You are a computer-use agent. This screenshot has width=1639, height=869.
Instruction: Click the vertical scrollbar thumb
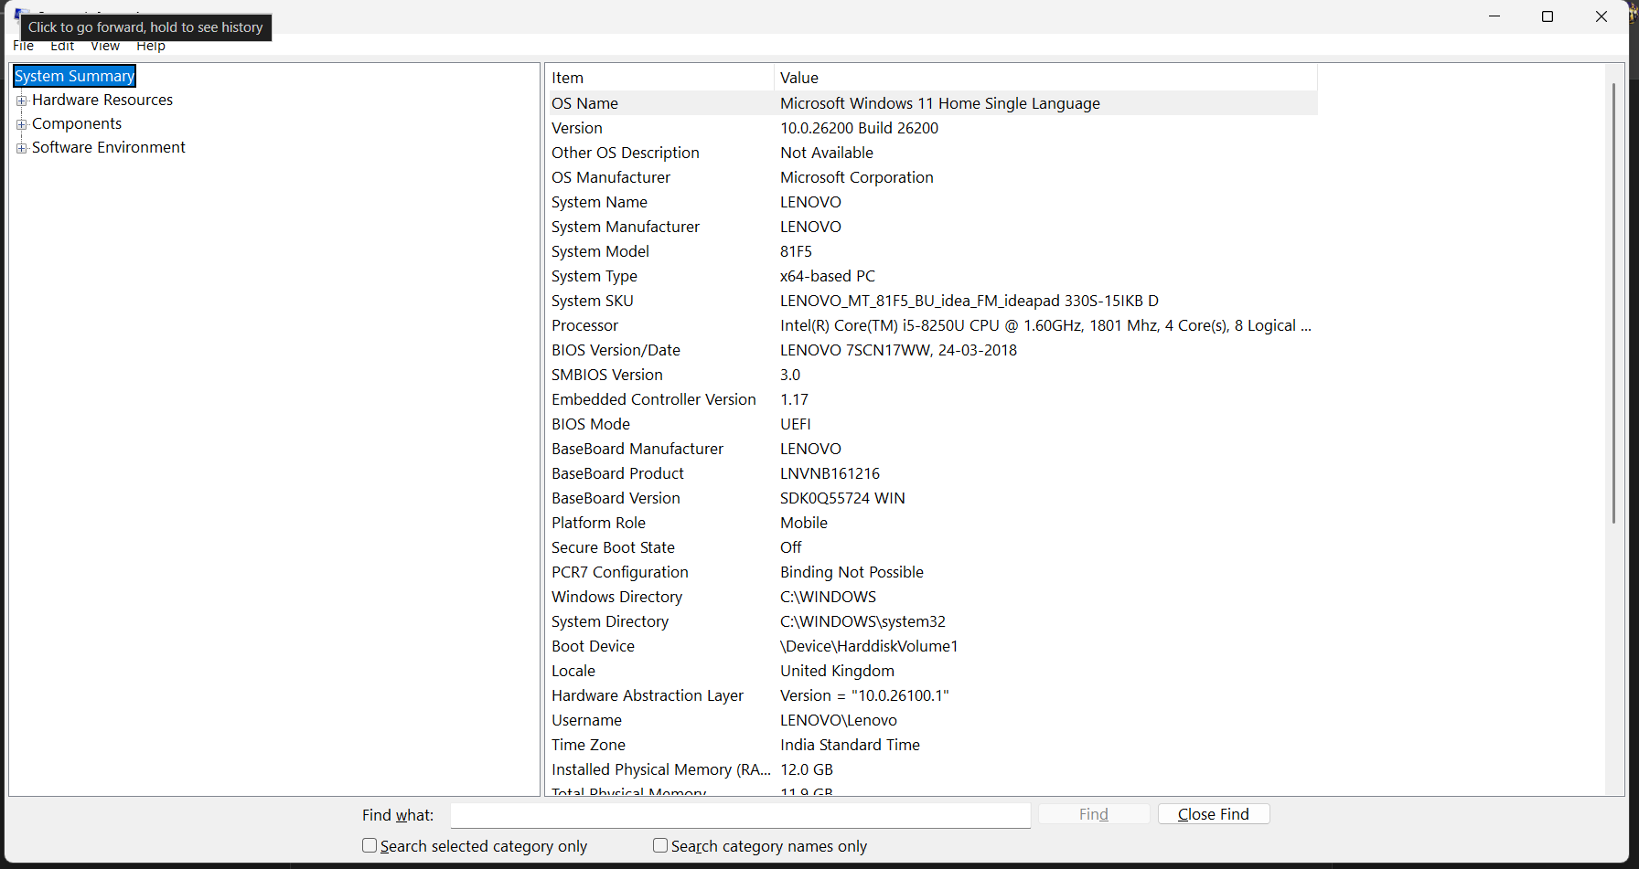[x=1614, y=302]
